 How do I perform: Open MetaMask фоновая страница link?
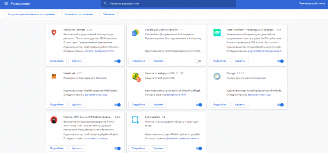(x=96, y=95)
